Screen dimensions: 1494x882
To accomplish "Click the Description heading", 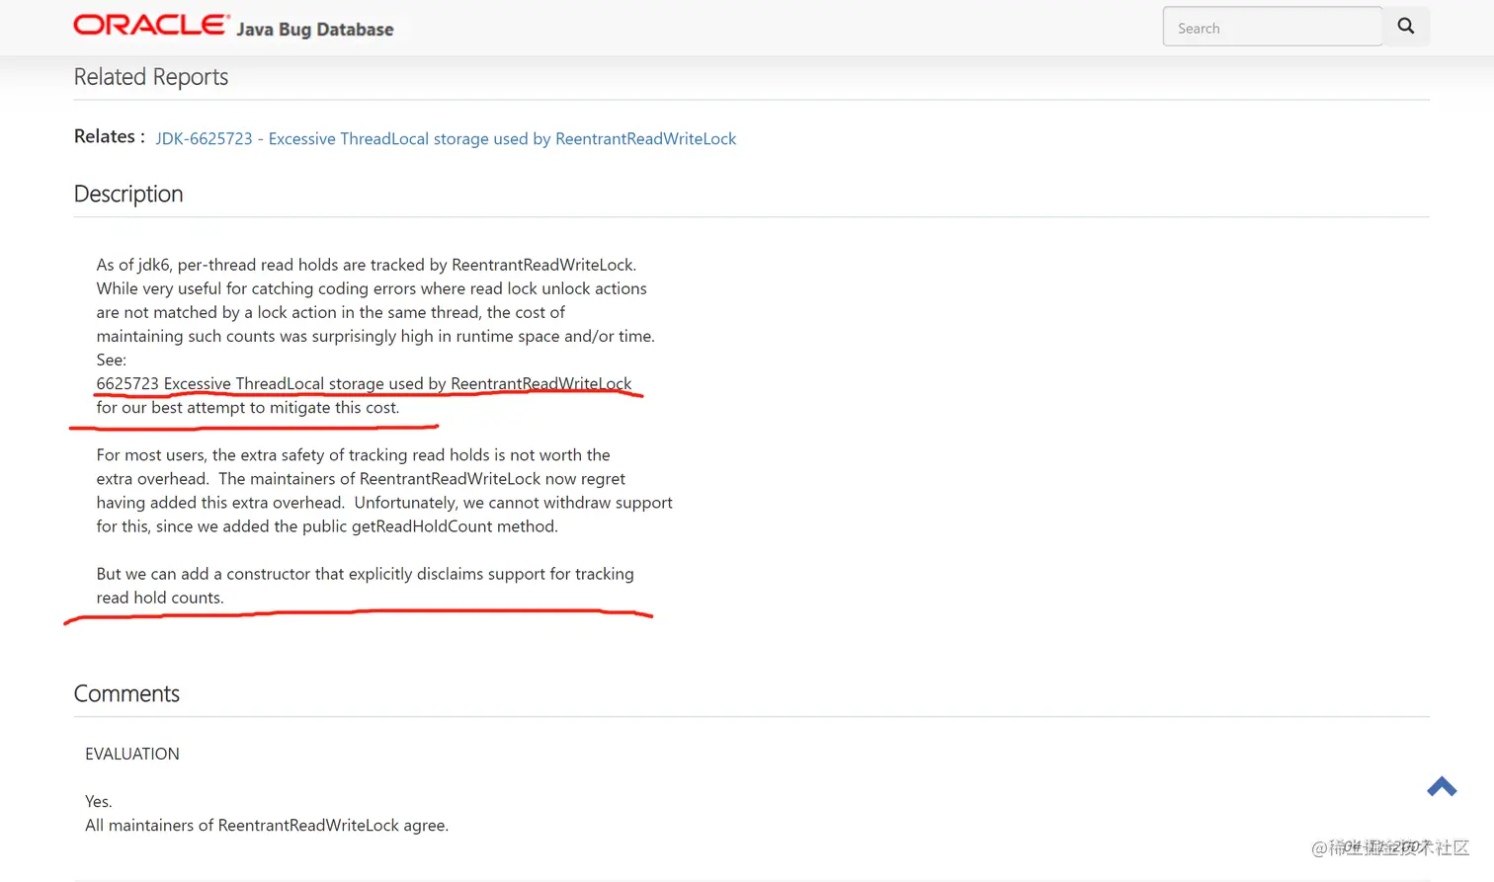I will pos(128,194).
